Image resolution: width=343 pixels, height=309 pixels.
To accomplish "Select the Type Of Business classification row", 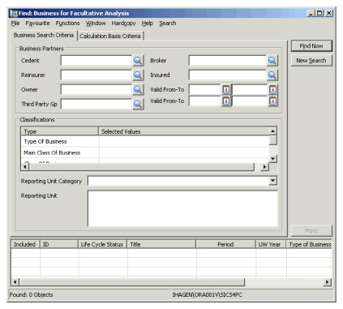I will coord(145,141).
